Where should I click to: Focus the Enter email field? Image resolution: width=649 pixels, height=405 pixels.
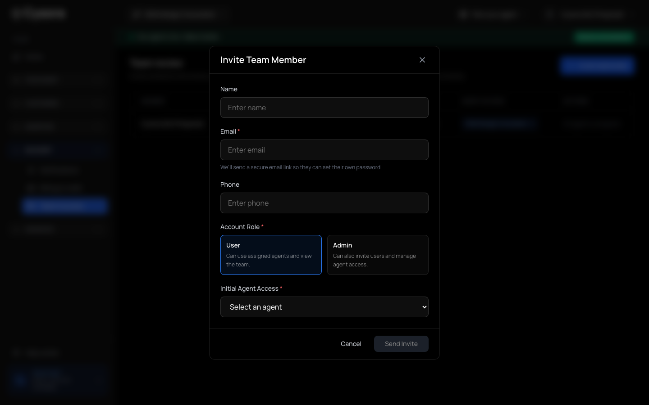point(324,150)
